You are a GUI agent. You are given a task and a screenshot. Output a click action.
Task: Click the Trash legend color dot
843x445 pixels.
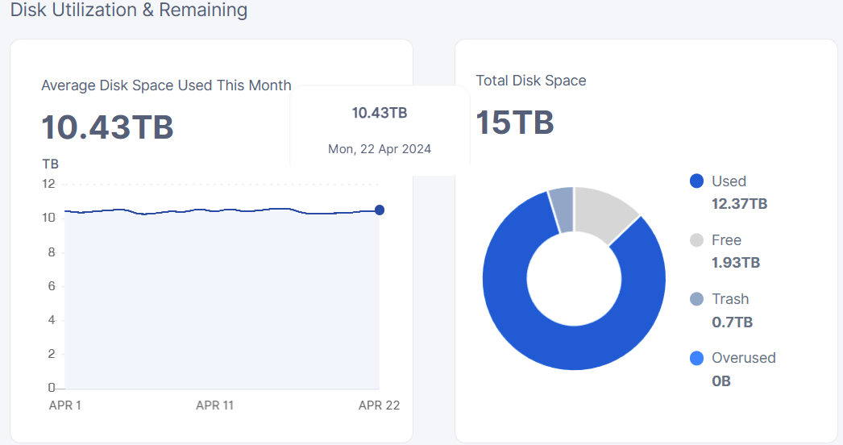(x=697, y=299)
